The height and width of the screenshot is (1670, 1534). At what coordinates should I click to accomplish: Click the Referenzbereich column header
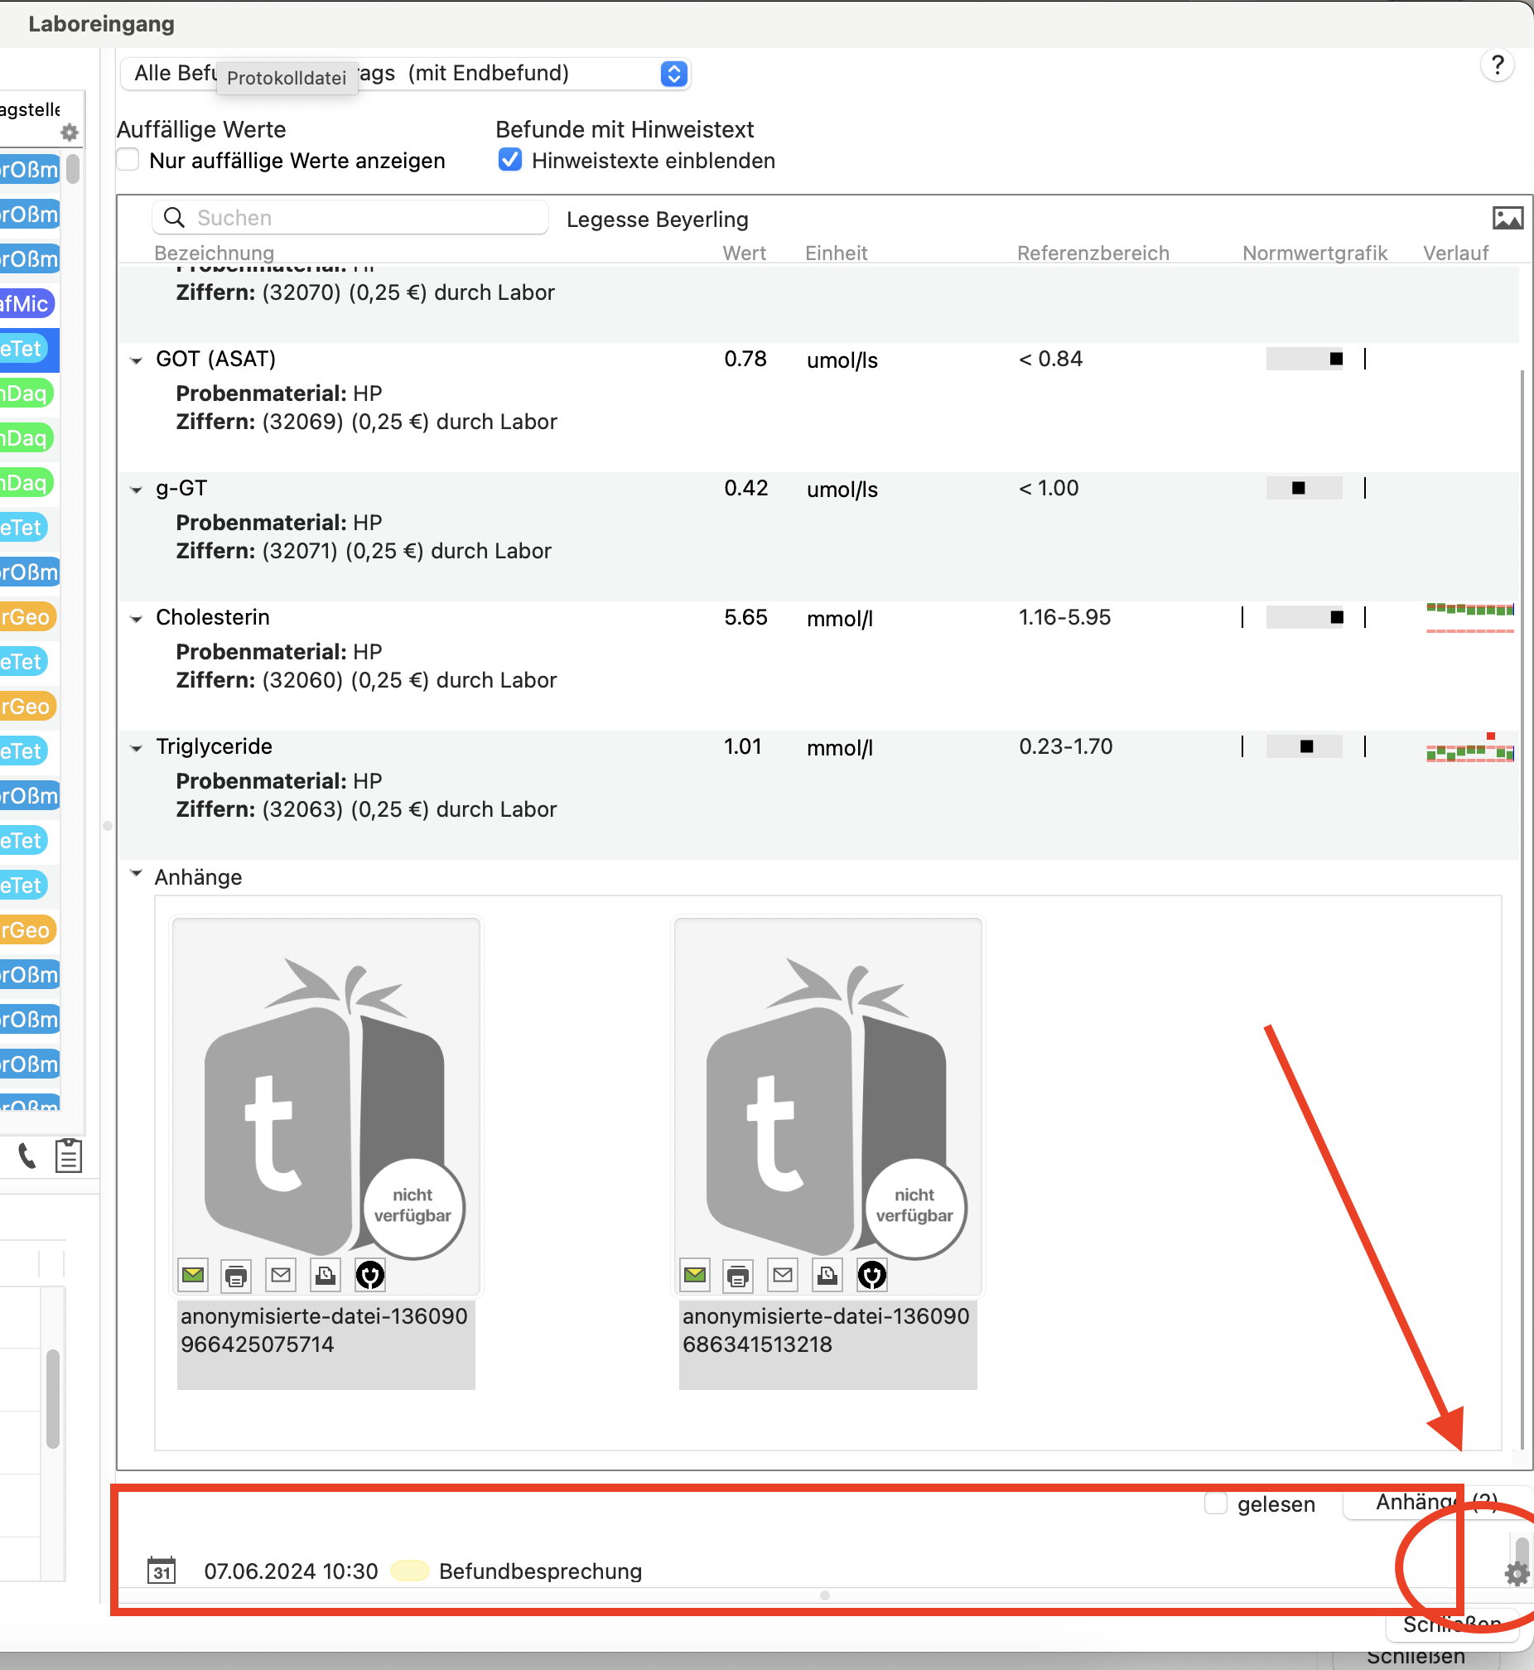(1093, 253)
